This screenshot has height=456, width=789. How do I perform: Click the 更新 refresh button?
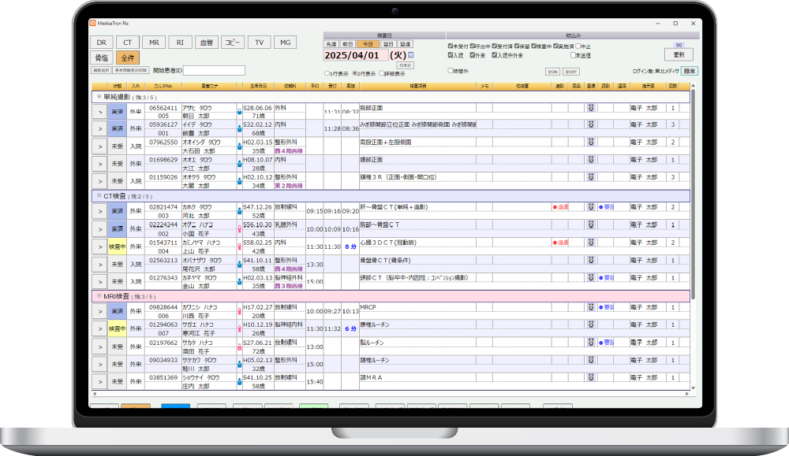click(x=679, y=54)
